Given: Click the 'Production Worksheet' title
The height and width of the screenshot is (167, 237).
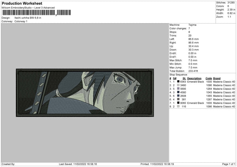Looking at the screenshot, I should pos(22,3).
